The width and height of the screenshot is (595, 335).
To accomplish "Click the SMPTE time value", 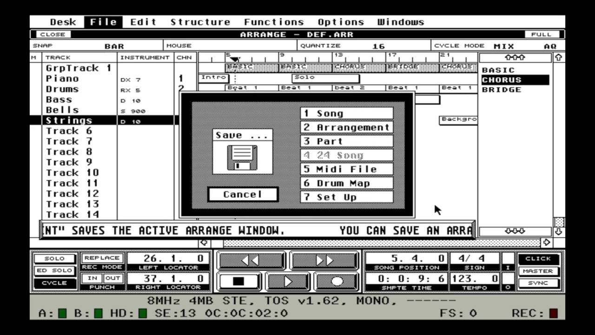I will [406, 278].
